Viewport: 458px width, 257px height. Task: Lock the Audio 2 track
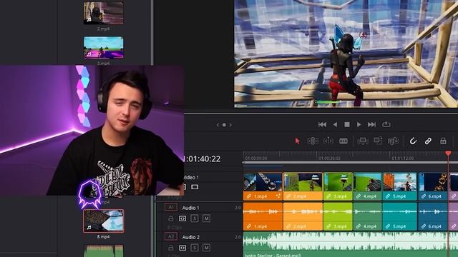click(x=171, y=248)
